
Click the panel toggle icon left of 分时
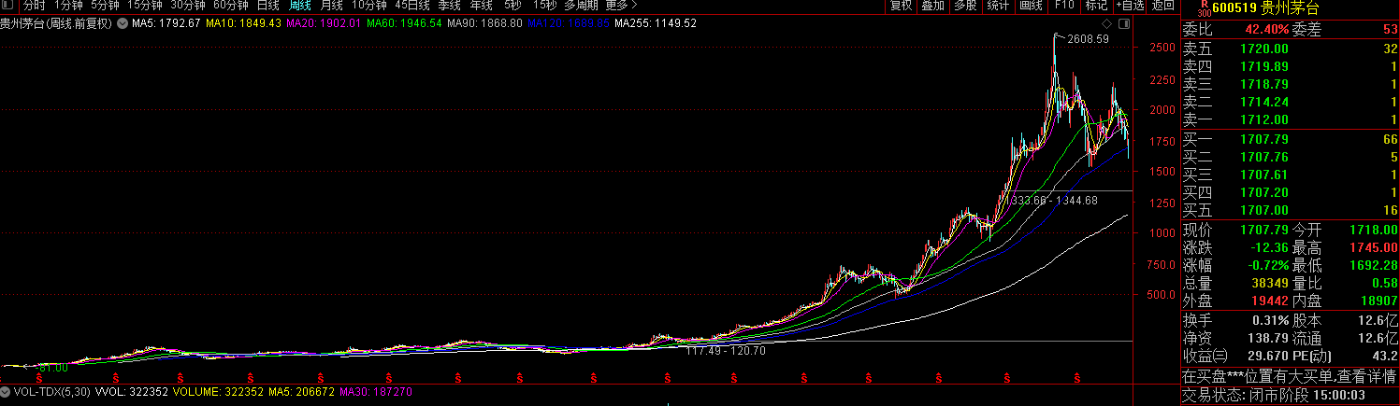click(x=9, y=6)
